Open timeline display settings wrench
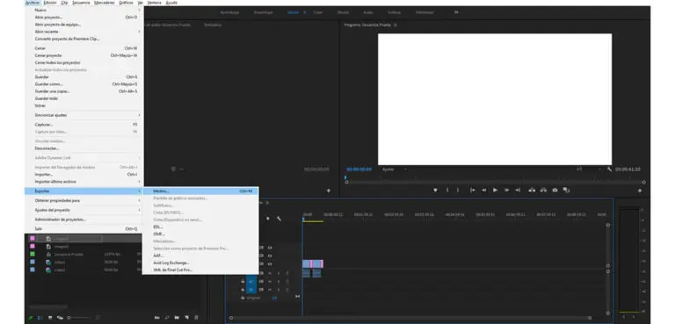The image size is (675, 324). point(279,219)
